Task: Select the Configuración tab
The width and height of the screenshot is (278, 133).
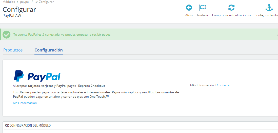Action: 49,50
